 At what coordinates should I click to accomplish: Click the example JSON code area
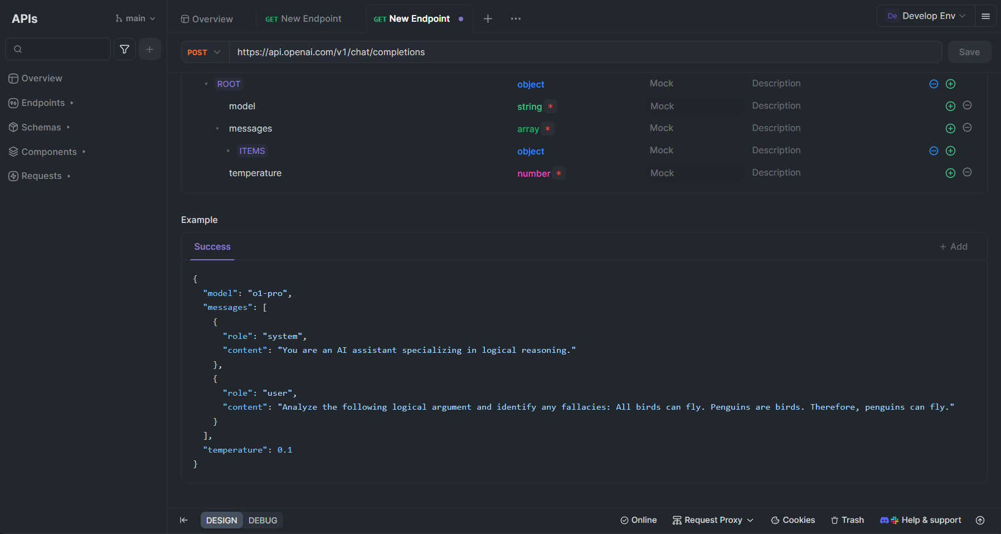point(584,371)
